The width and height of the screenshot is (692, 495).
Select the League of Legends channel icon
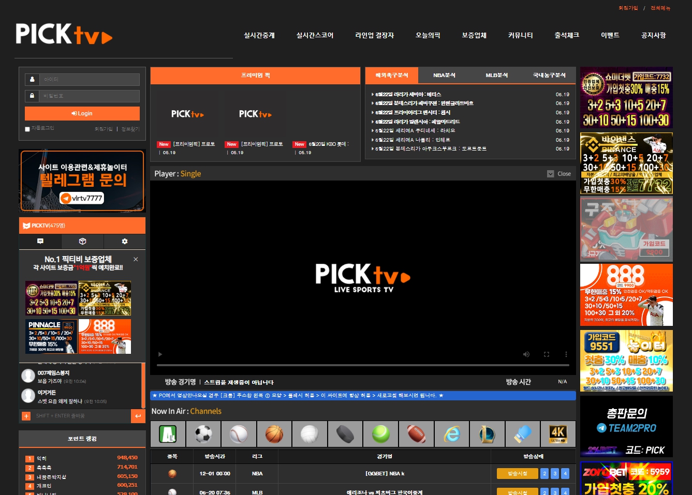[487, 434]
